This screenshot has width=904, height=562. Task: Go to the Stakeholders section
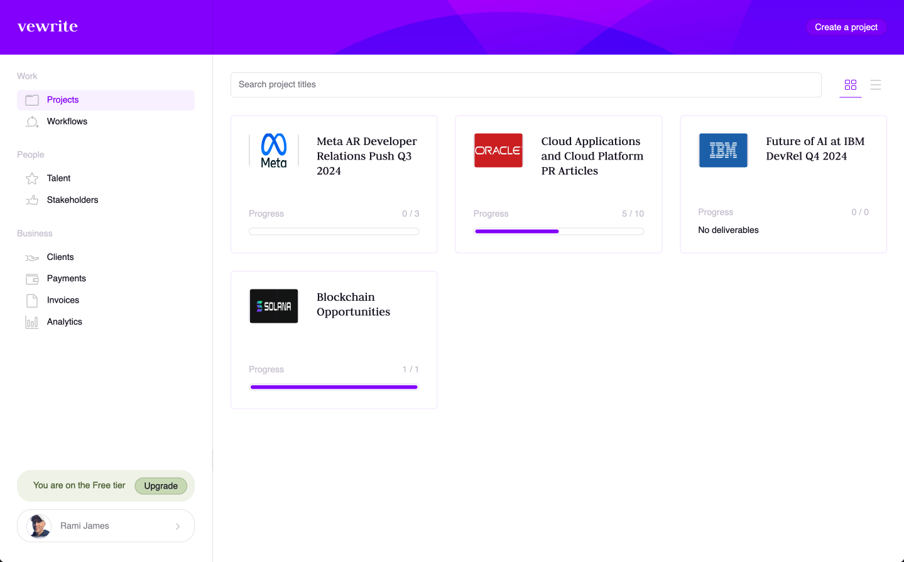pos(106,200)
